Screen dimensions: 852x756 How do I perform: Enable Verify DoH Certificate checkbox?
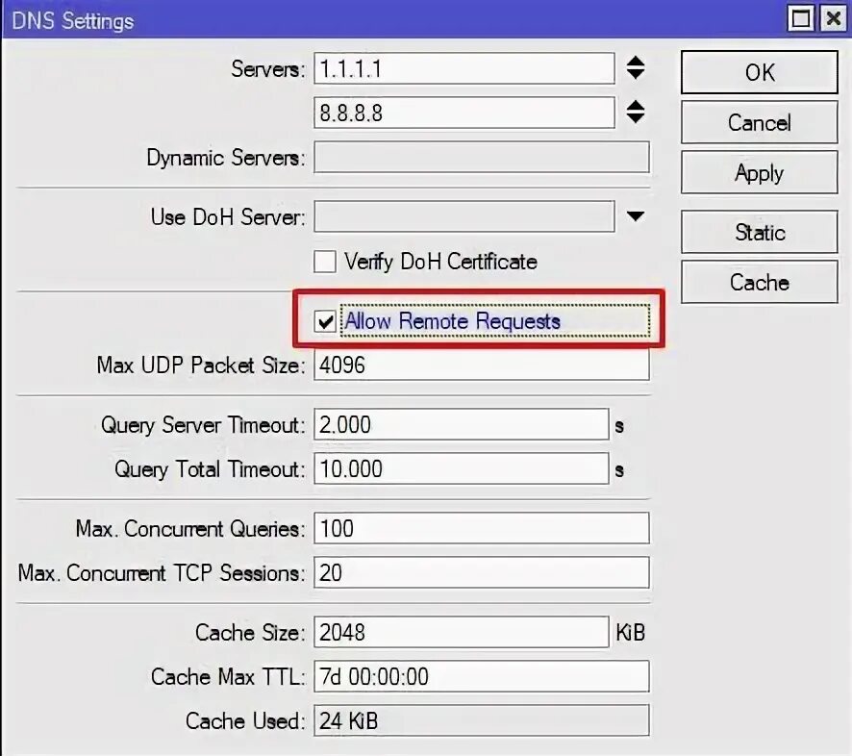pos(325,262)
